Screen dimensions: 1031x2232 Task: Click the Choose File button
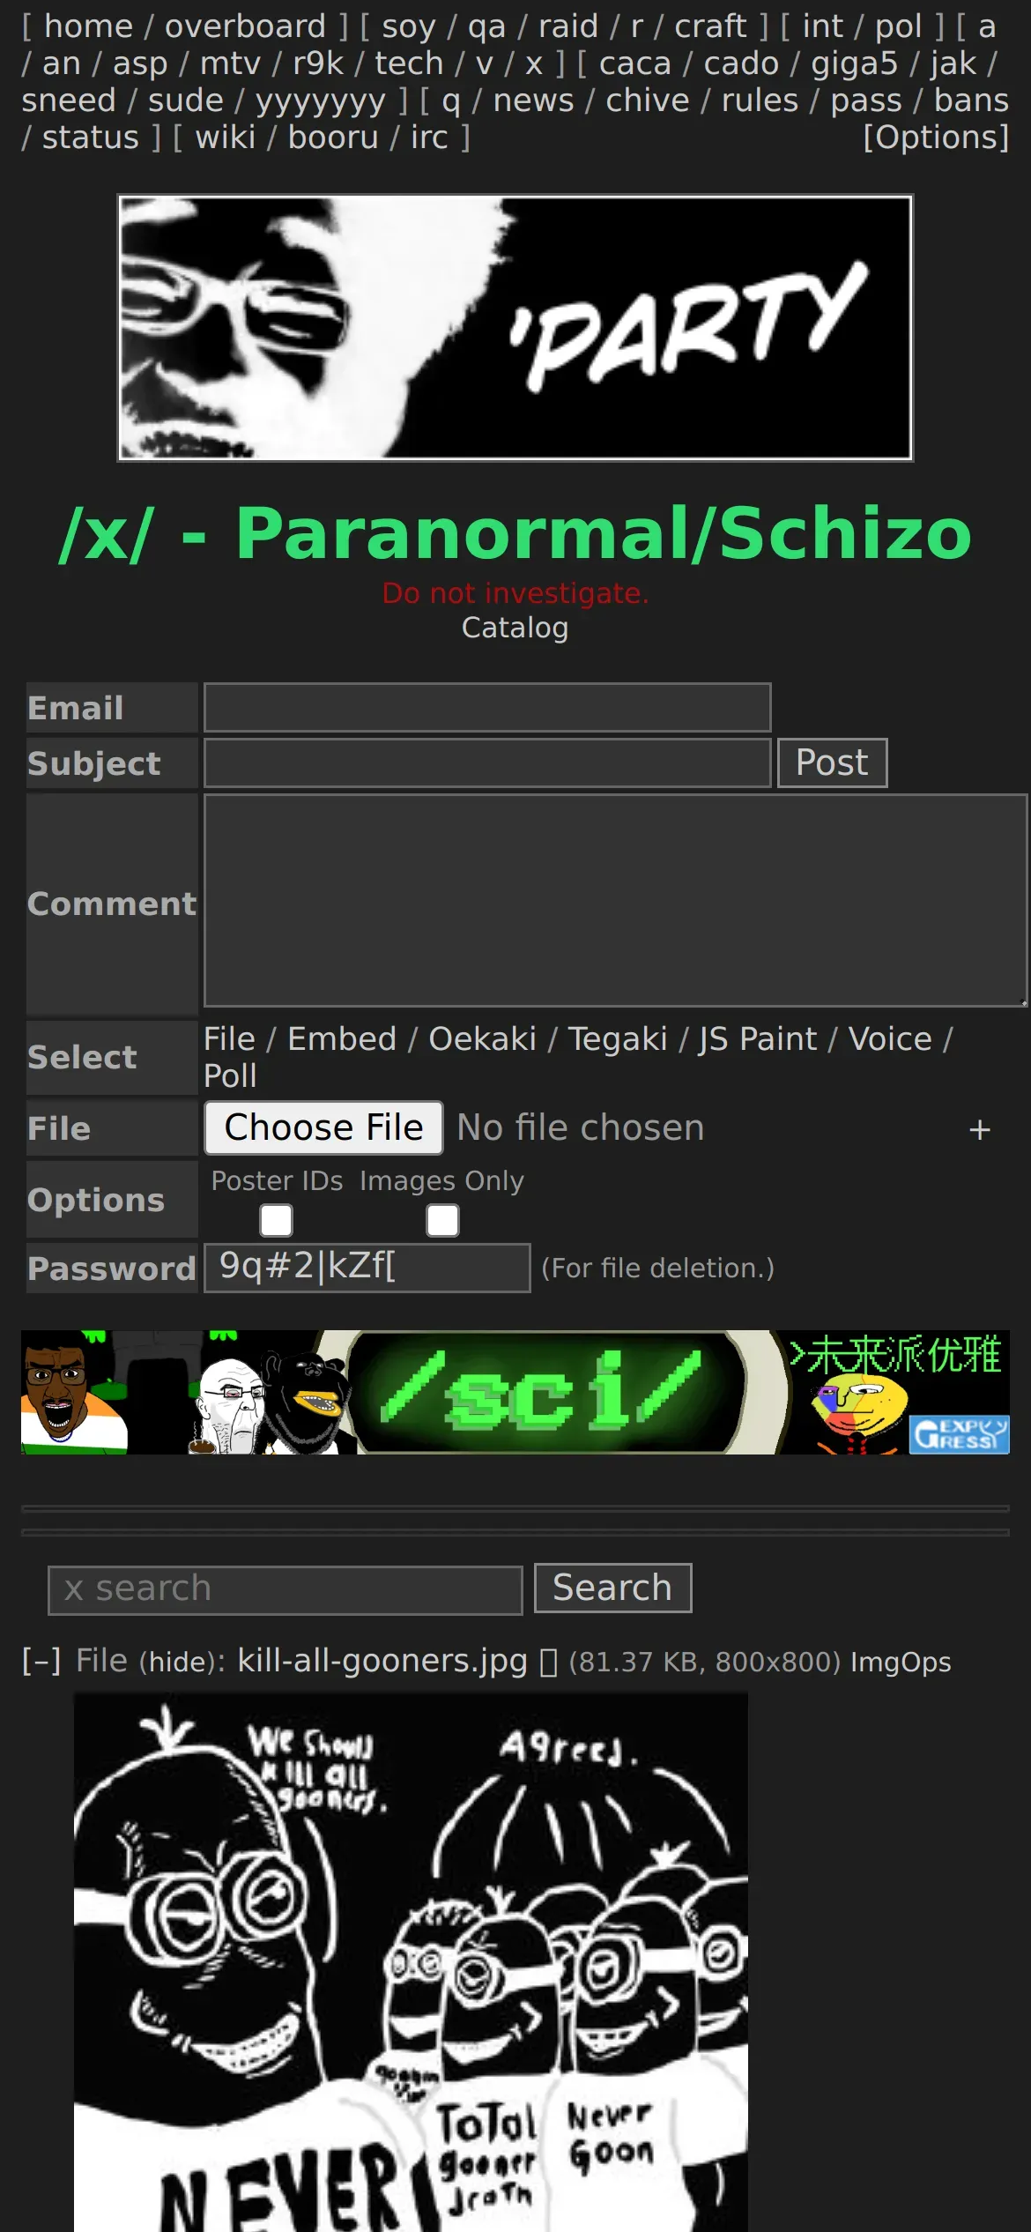coord(323,1127)
